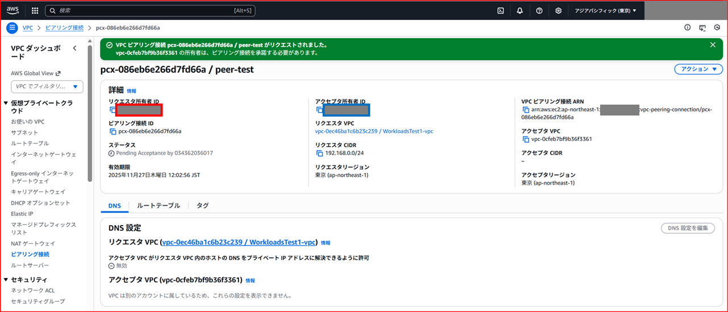Open お使いの VPC in sidebar

tap(27, 122)
